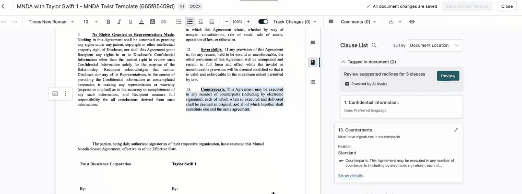Insert a hyperlink using the link icon
The width and height of the screenshot is (522, 194).
point(163,22)
